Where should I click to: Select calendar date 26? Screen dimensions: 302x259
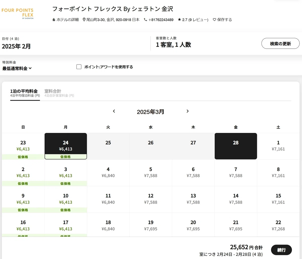pos(151,146)
